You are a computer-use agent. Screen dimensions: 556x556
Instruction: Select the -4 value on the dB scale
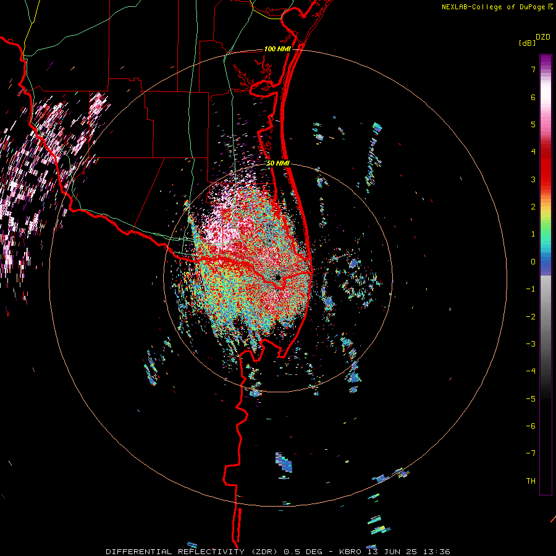coord(531,371)
